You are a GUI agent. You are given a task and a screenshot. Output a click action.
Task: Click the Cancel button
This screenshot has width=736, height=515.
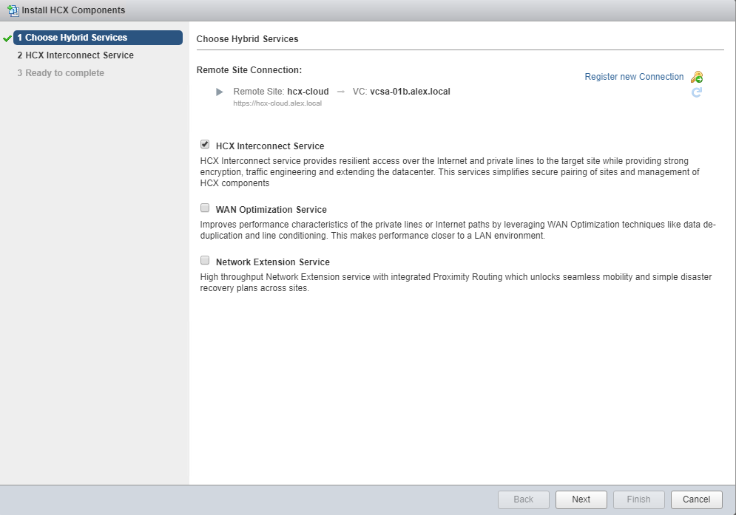point(697,499)
